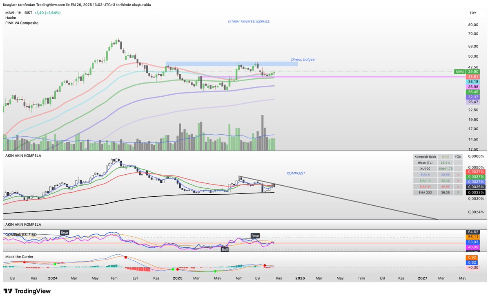Screen dimensions: 490x300
Task: Click the Kcaglarr TradingView.com creation caption
Action: tap(78, 4)
